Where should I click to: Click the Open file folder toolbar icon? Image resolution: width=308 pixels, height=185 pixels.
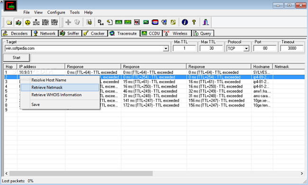(9, 22)
